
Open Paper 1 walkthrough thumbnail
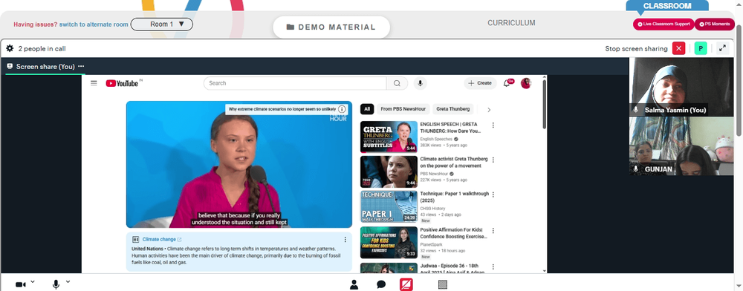(389, 207)
